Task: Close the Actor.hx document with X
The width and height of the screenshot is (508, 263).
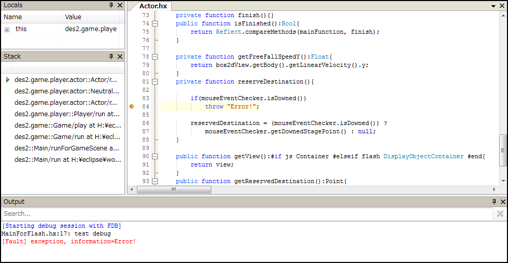Action: [x=503, y=6]
